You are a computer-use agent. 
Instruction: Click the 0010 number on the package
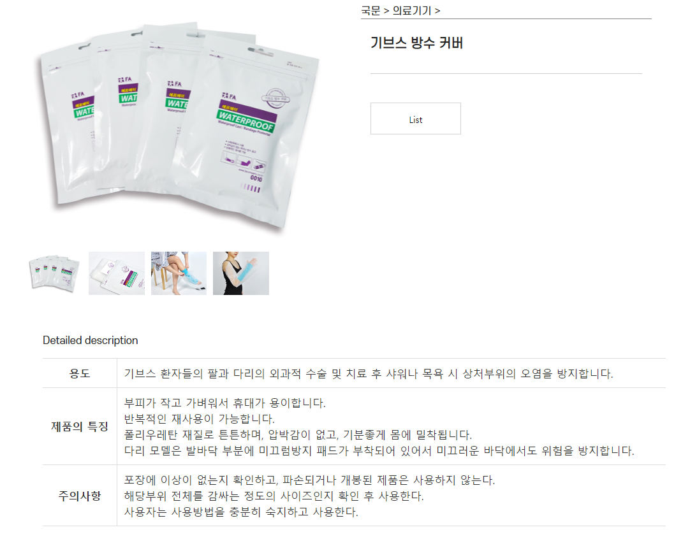click(256, 178)
